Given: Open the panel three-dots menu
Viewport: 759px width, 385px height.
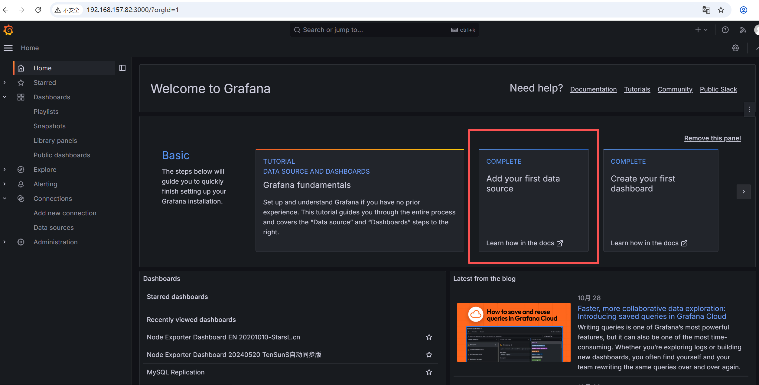Looking at the screenshot, I should pyautogui.click(x=749, y=109).
